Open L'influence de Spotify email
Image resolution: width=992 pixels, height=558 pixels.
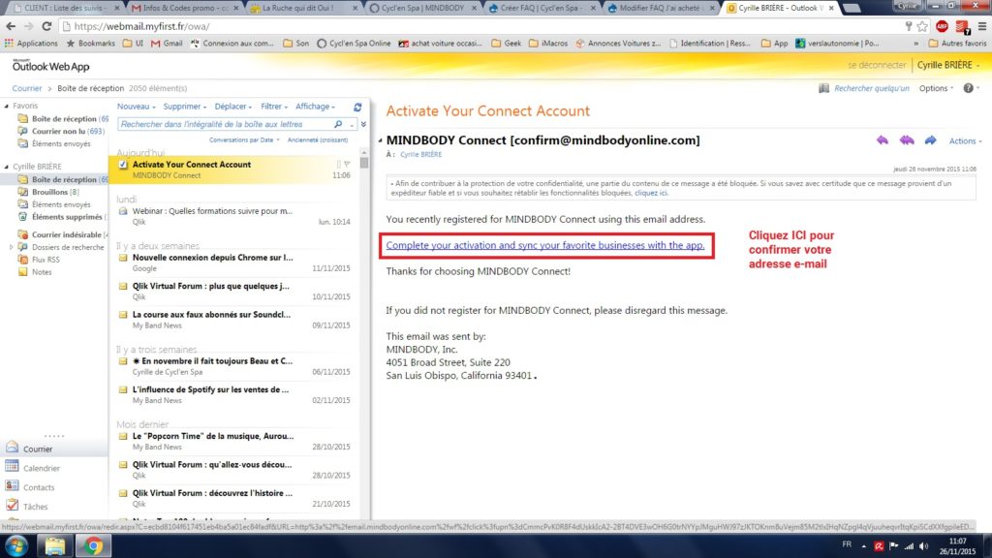click(x=234, y=395)
